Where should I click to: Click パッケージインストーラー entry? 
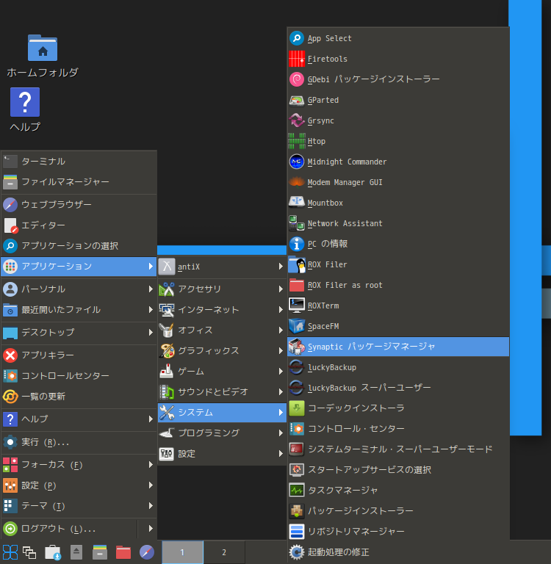point(398,511)
